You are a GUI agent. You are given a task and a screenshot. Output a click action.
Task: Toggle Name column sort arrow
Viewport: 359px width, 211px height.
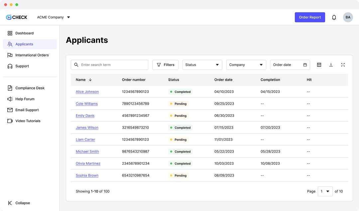pos(90,80)
